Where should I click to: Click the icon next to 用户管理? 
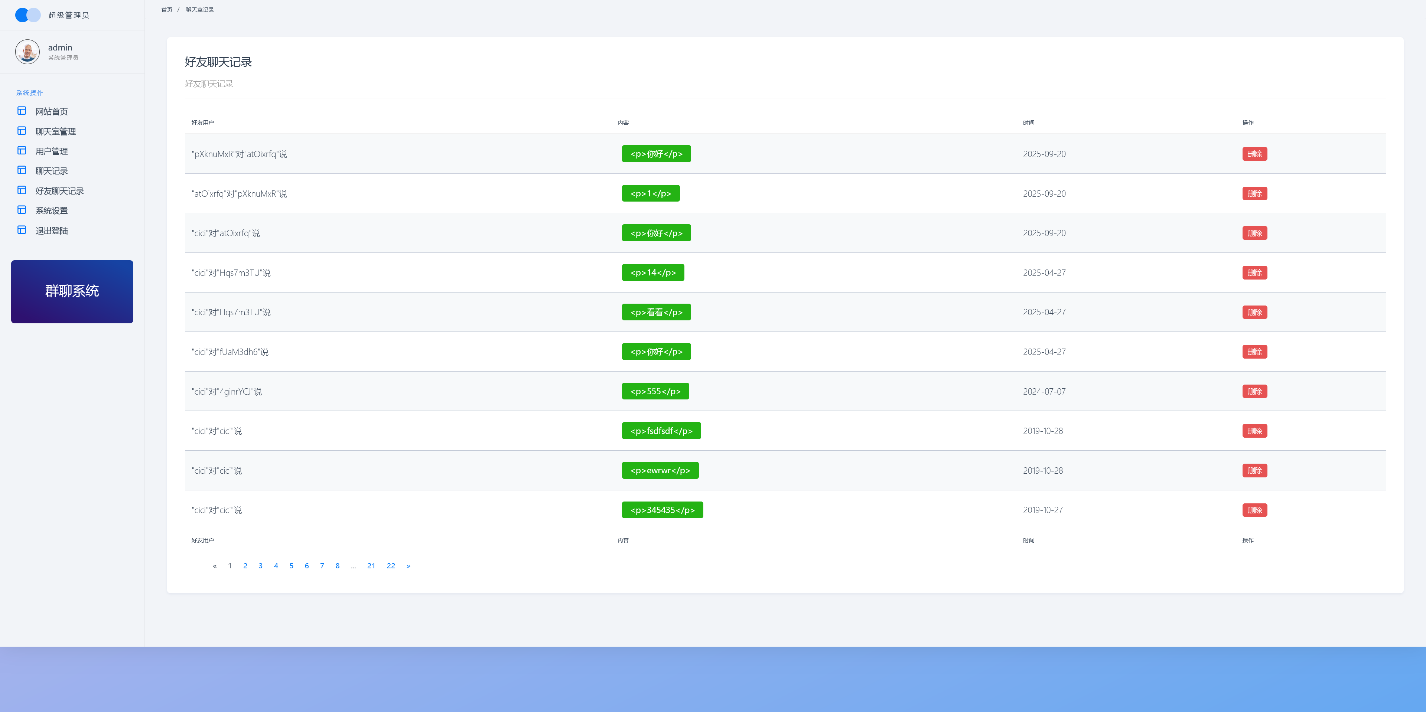(x=22, y=150)
